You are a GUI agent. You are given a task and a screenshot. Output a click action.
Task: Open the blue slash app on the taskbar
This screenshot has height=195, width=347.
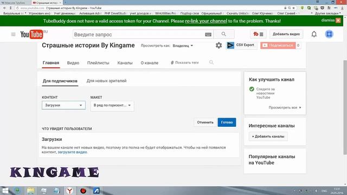click(x=97, y=191)
